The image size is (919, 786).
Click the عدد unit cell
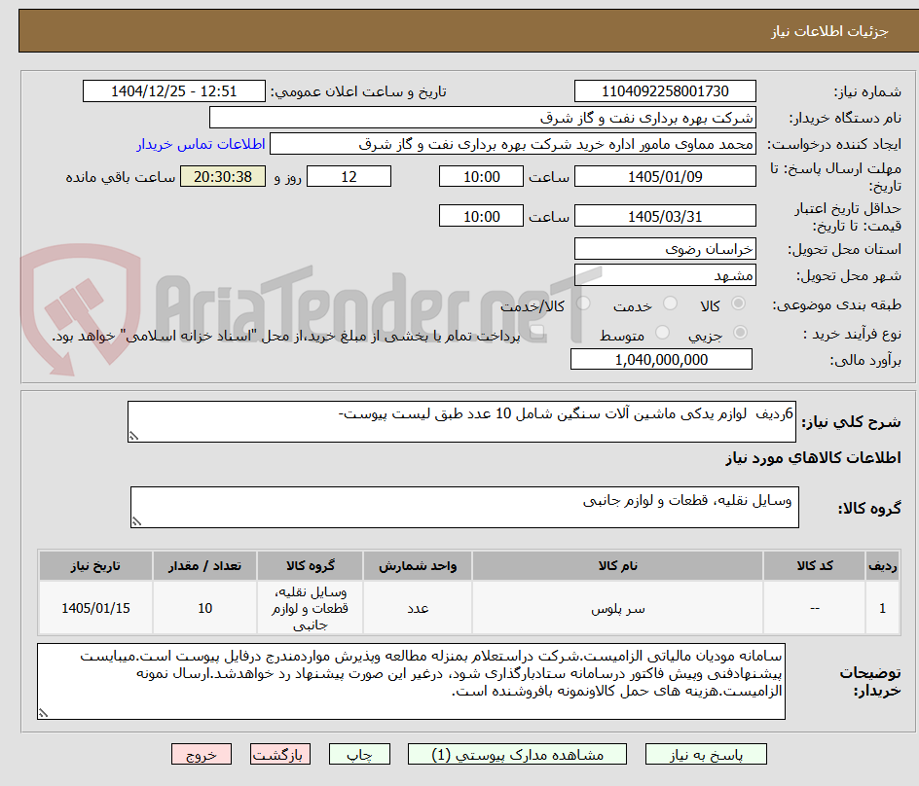pos(418,609)
